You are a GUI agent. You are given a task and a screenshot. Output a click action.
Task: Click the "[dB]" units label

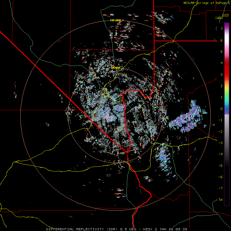tap(219, 18)
